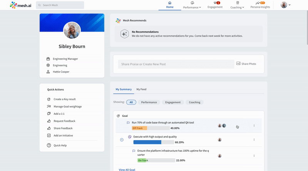Toggle the Performance filter chip

(149, 102)
